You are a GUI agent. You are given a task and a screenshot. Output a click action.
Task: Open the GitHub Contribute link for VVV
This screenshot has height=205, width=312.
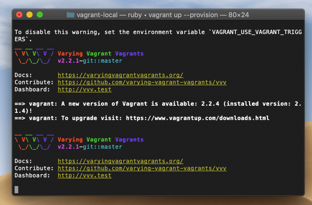[142, 82]
